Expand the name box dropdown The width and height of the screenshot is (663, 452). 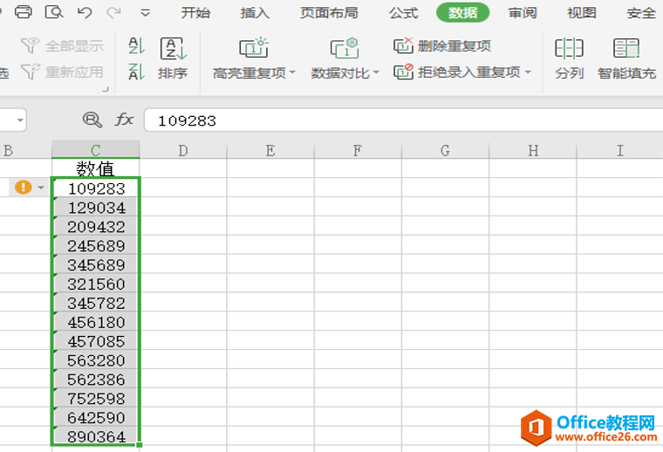20,120
